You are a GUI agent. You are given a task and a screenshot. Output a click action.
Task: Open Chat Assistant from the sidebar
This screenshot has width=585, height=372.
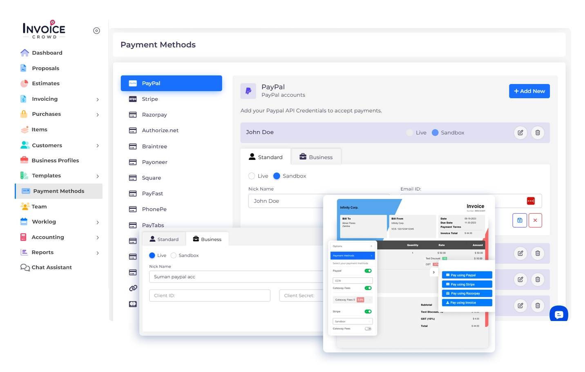51,268
